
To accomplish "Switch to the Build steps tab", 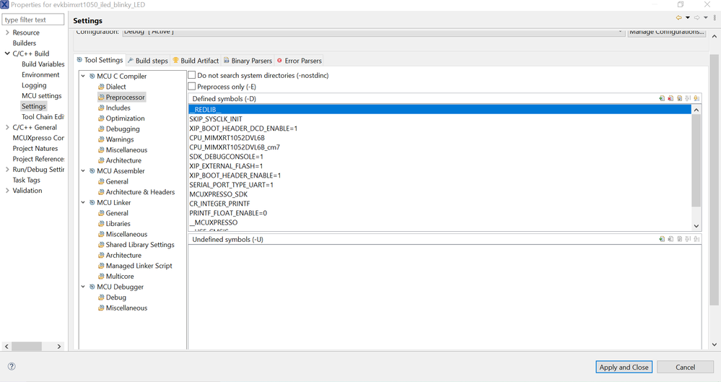I will click(x=148, y=60).
